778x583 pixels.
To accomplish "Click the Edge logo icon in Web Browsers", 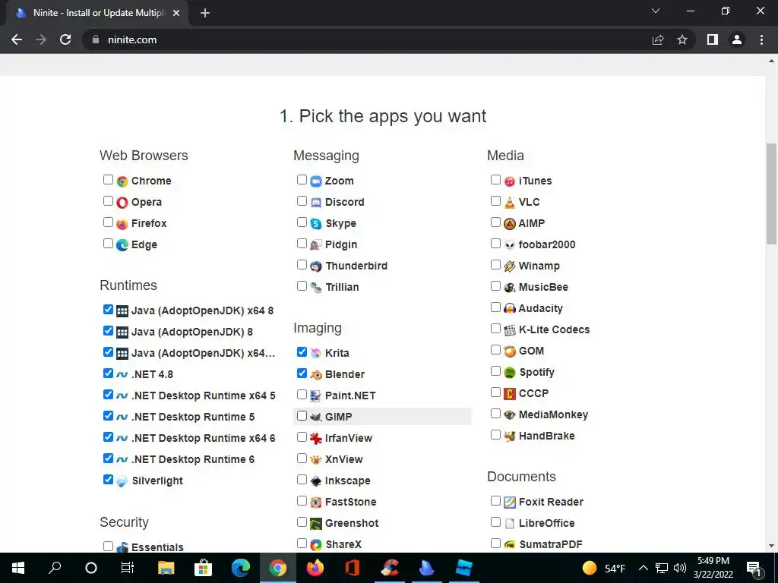I will point(122,245).
